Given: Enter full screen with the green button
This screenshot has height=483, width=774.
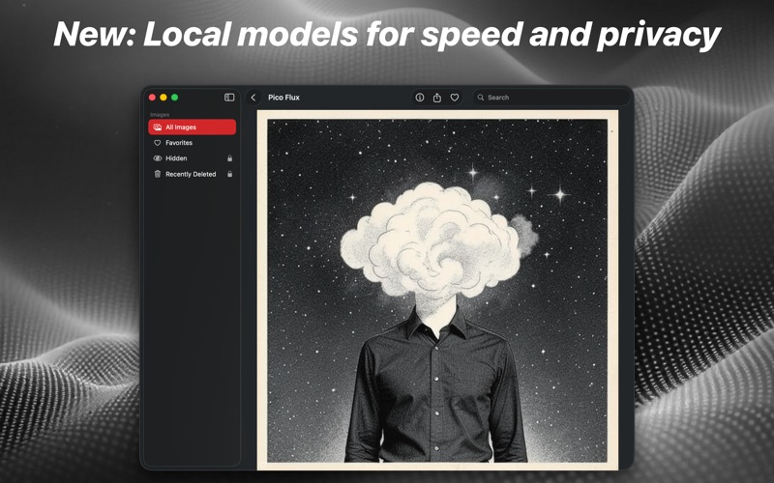Looking at the screenshot, I should (x=175, y=98).
